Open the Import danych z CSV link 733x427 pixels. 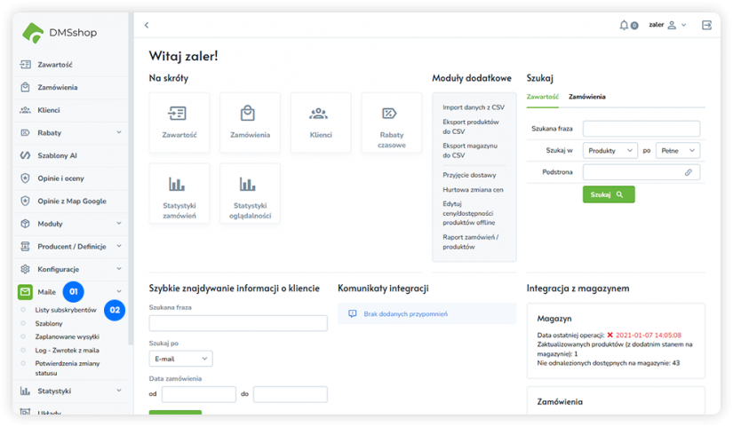(473, 107)
